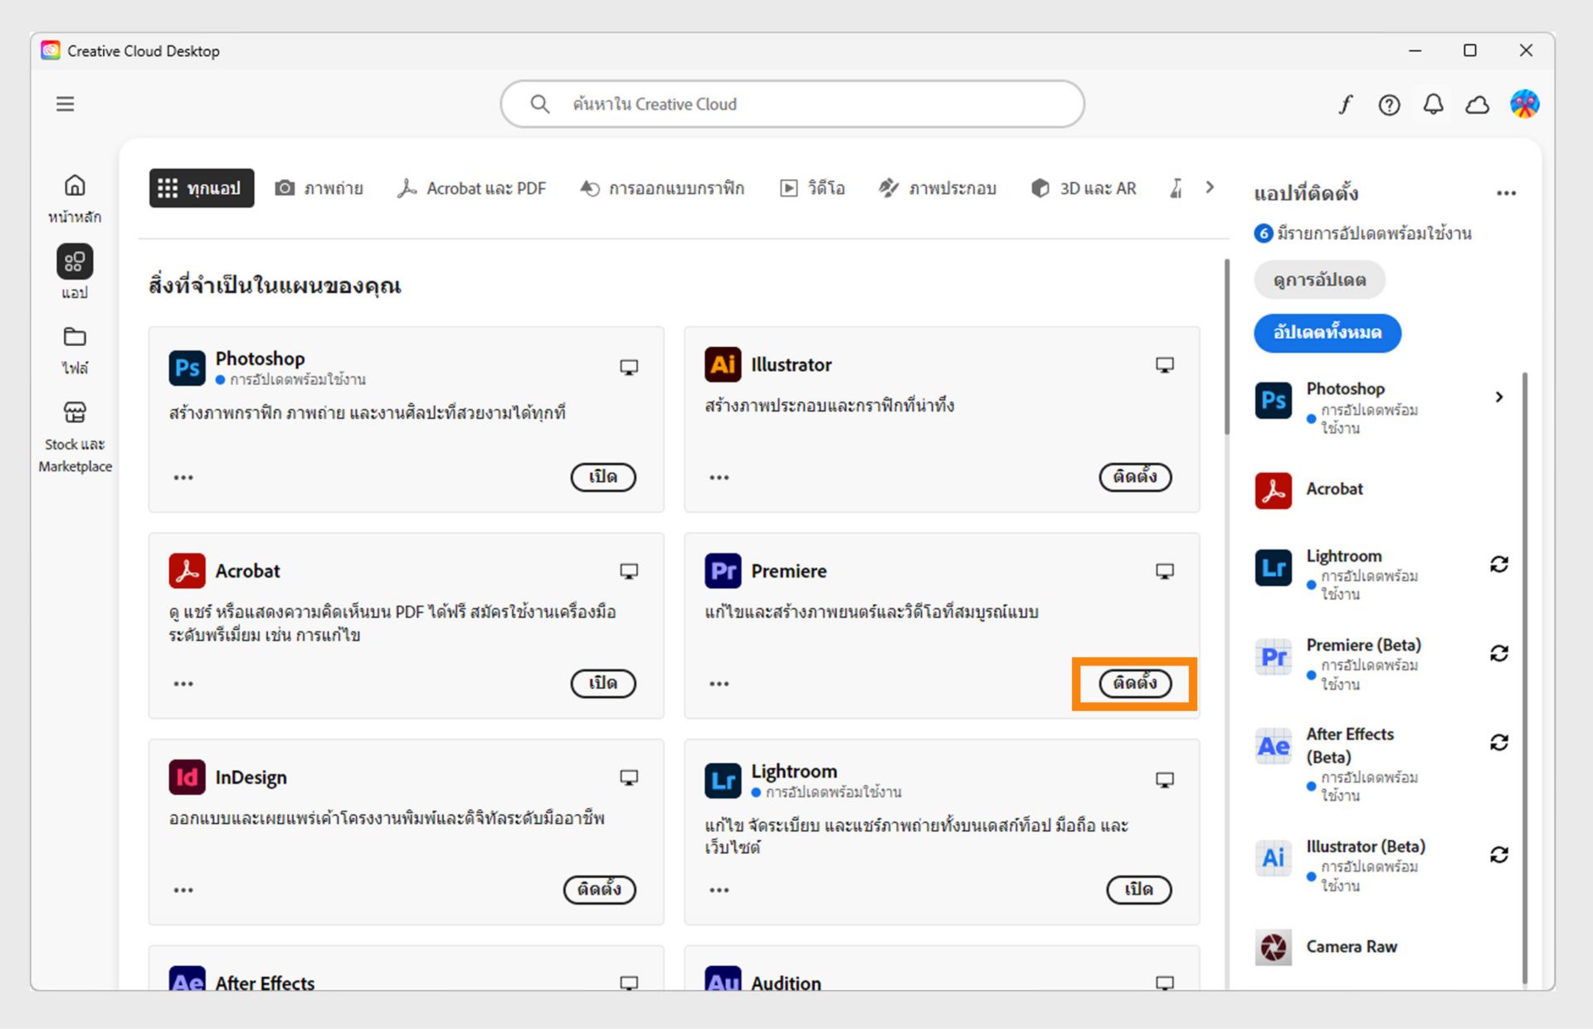Click the desktop monitor icon on Premiere card
Image resolution: width=1593 pixels, height=1029 pixels.
[x=1165, y=571]
